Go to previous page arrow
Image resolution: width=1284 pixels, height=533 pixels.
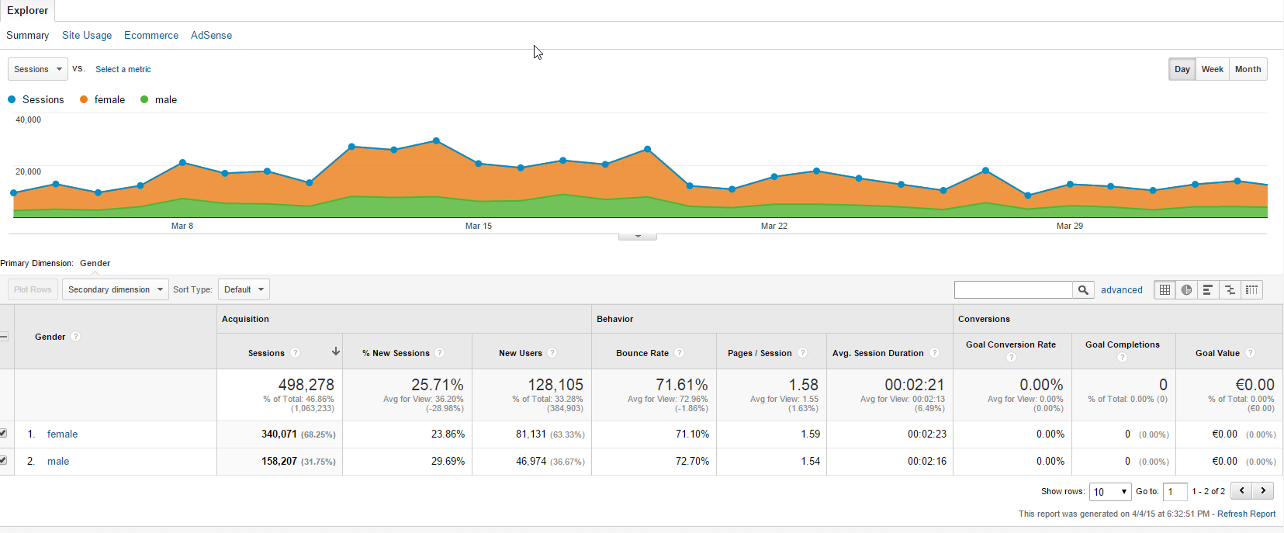coord(1241,490)
